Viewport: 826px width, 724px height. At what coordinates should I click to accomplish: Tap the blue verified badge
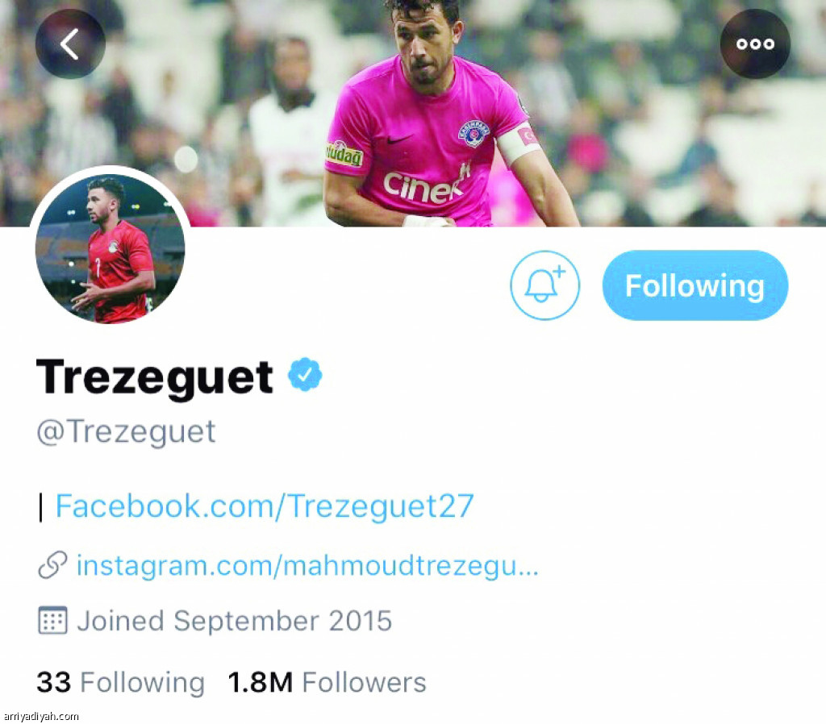coord(305,374)
